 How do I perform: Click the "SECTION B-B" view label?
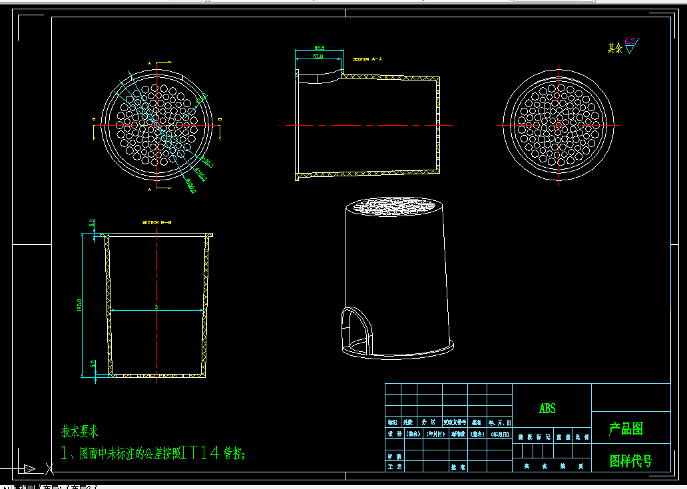pos(156,222)
